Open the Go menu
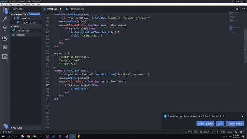The width and height of the screenshot is (247, 139). point(23,4)
